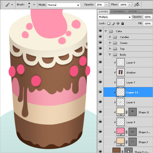Click the layer Opacity field in Layers panel

148,17
